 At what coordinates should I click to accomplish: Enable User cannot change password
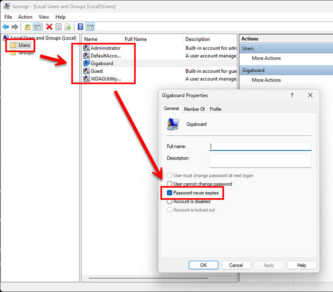coord(169,184)
